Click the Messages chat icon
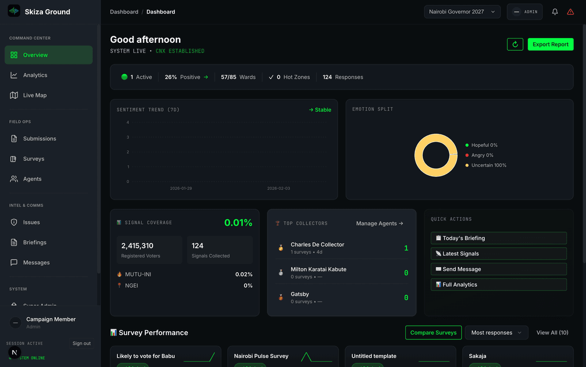The image size is (586, 367). coord(13,262)
